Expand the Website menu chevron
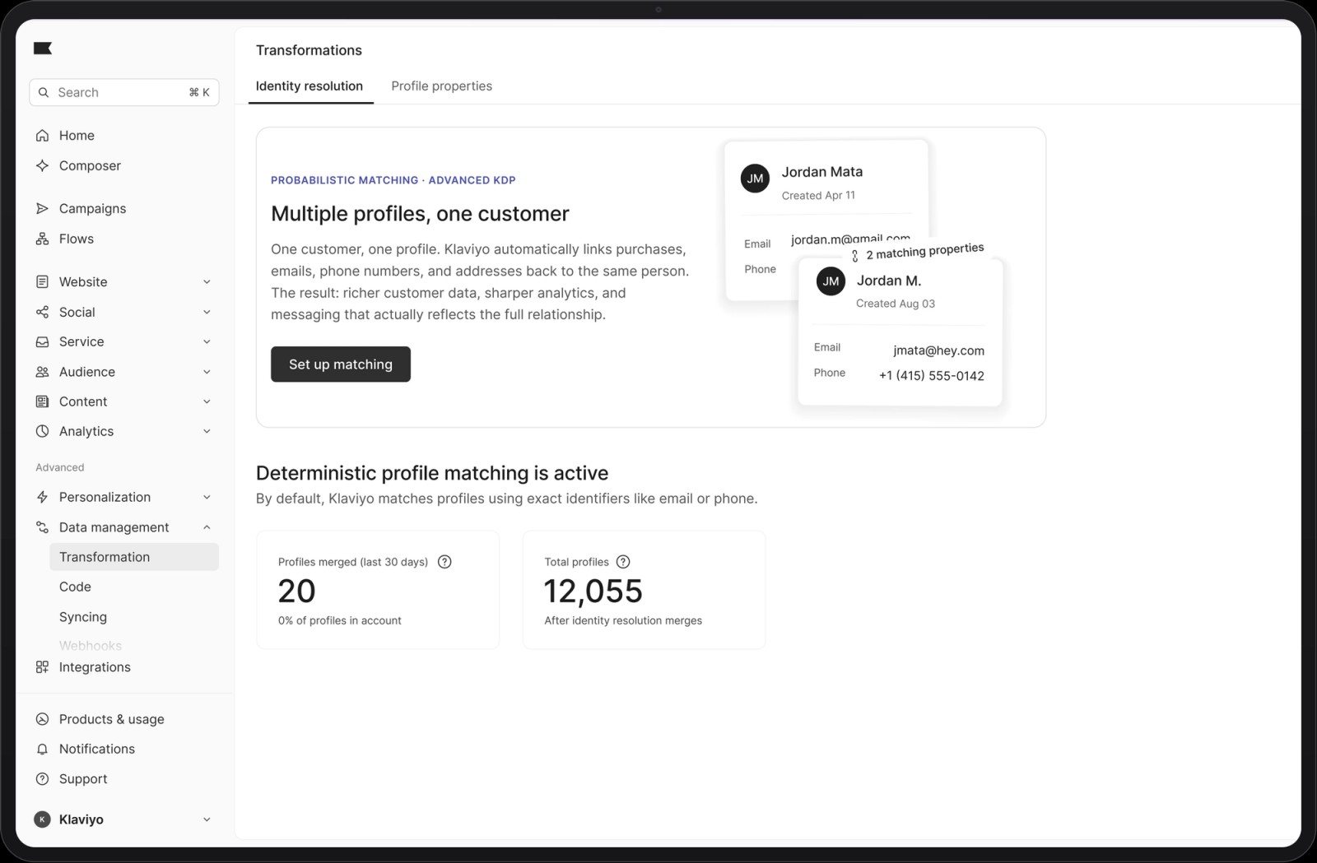The width and height of the screenshot is (1317, 863). click(207, 282)
